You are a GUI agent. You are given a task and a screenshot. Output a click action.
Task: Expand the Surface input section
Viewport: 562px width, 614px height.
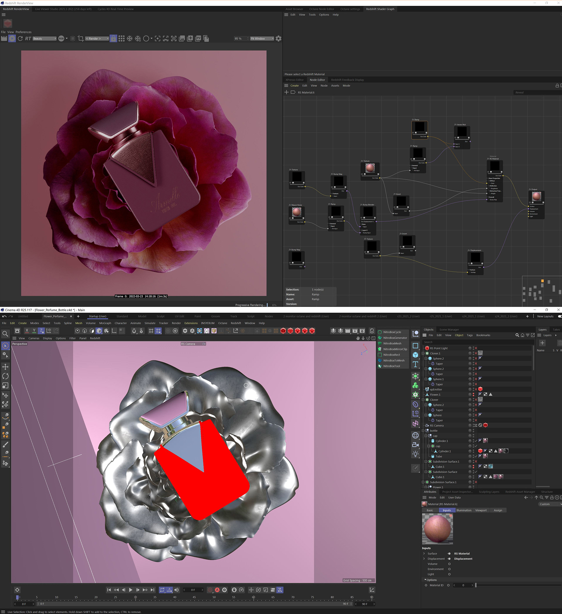pos(424,553)
